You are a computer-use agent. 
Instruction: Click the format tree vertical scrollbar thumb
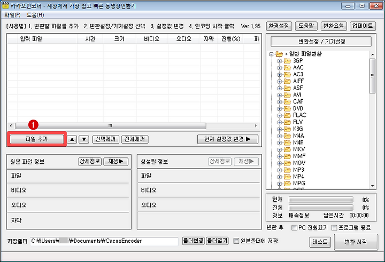click(372, 76)
